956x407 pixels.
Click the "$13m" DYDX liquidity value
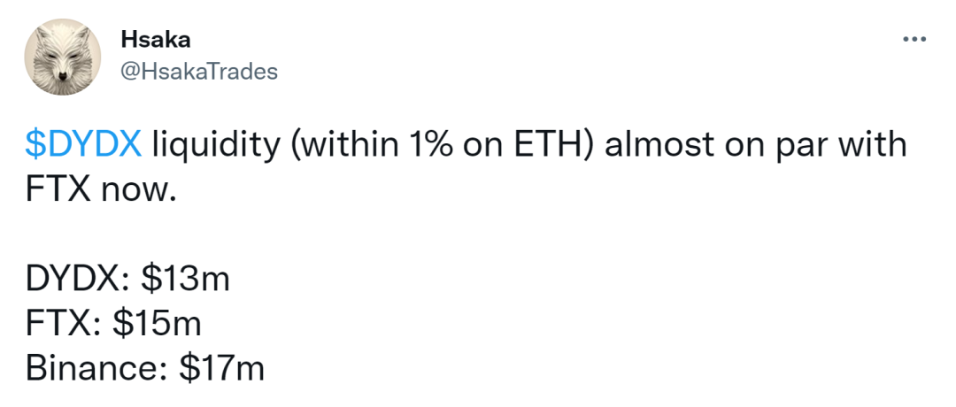coord(185,280)
